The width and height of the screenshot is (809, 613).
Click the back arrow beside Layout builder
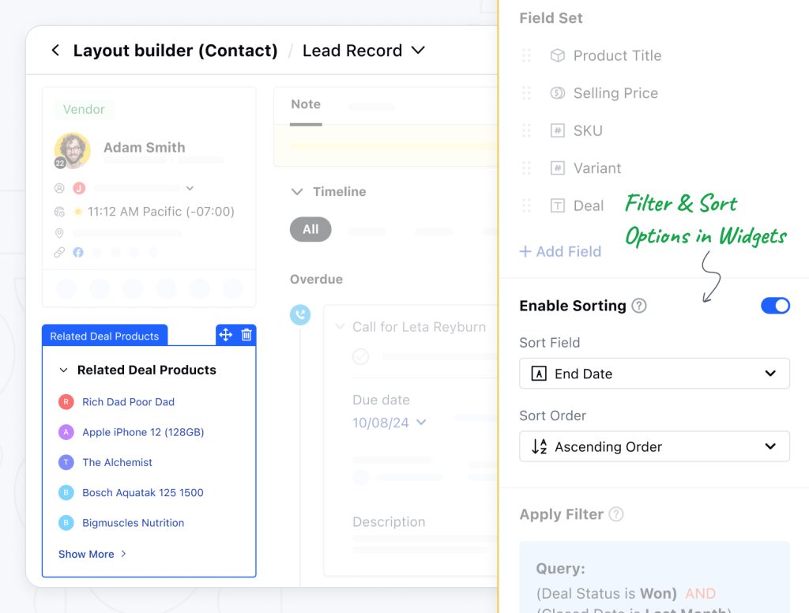point(55,50)
